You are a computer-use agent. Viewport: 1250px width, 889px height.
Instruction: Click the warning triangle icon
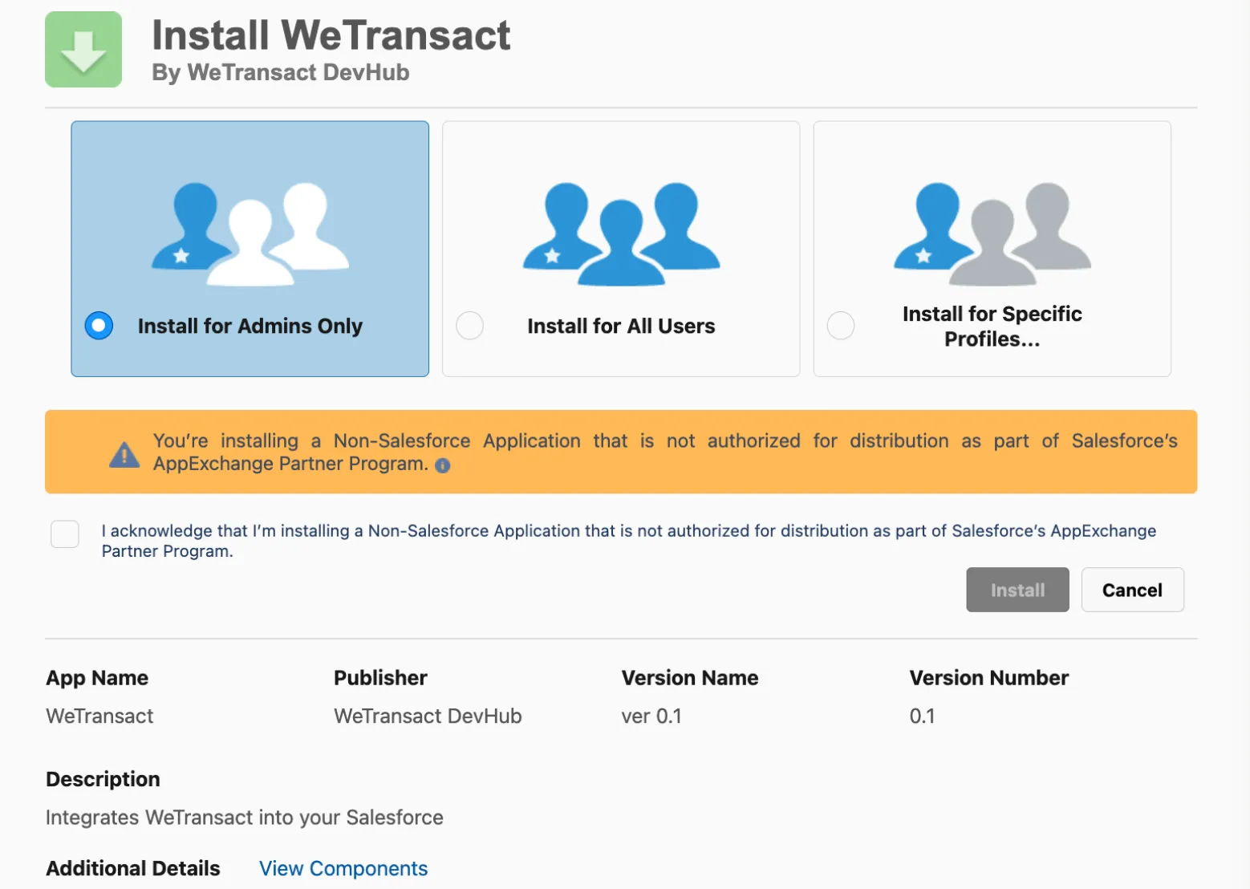pyautogui.click(x=124, y=455)
